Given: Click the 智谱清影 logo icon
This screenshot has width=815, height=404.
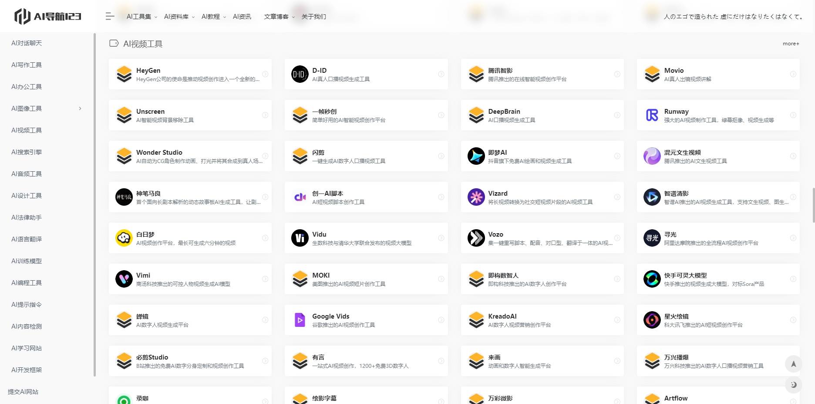Looking at the screenshot, I should pyautogui.click(x=652, y=197).
